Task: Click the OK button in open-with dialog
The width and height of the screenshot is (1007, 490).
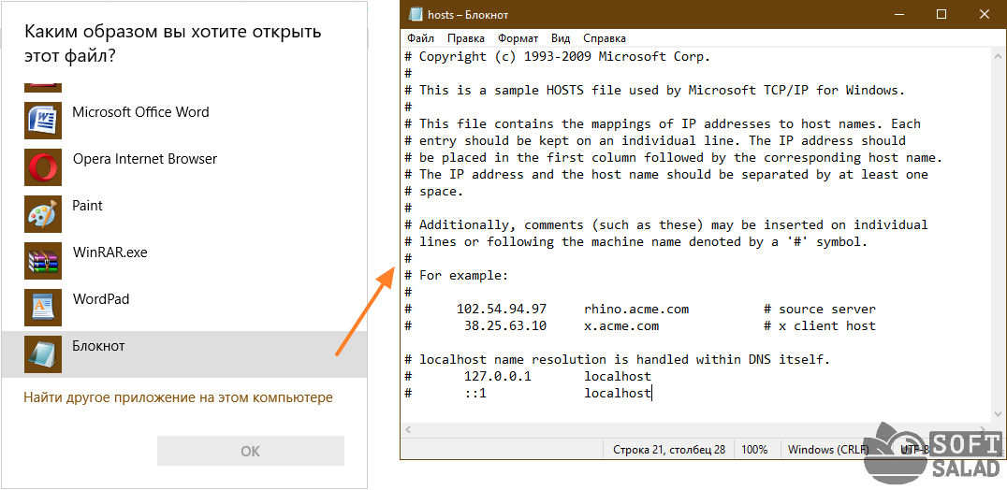Action: click(x=251, y=451)
